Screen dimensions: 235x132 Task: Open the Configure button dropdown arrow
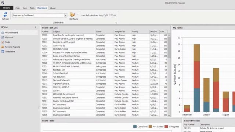coord(78,14)
